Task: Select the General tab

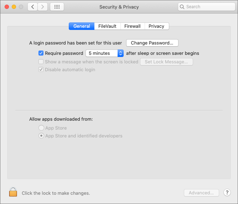Action: click(x=82, y=26)
